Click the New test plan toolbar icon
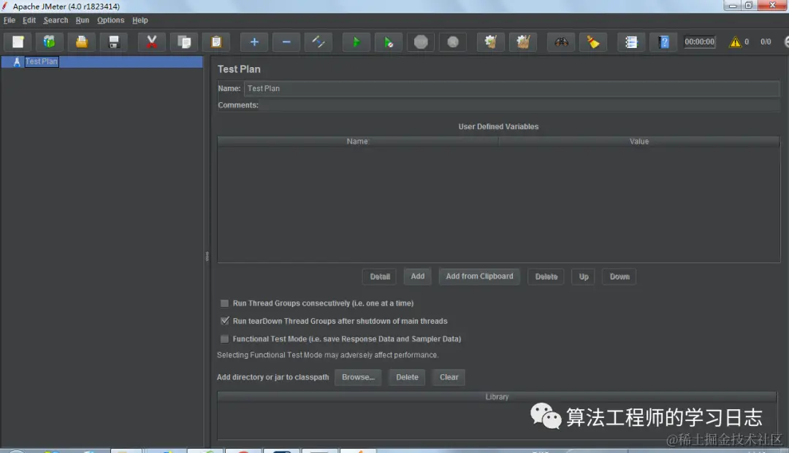The image size is (789, 453). [x=18, y=42]
